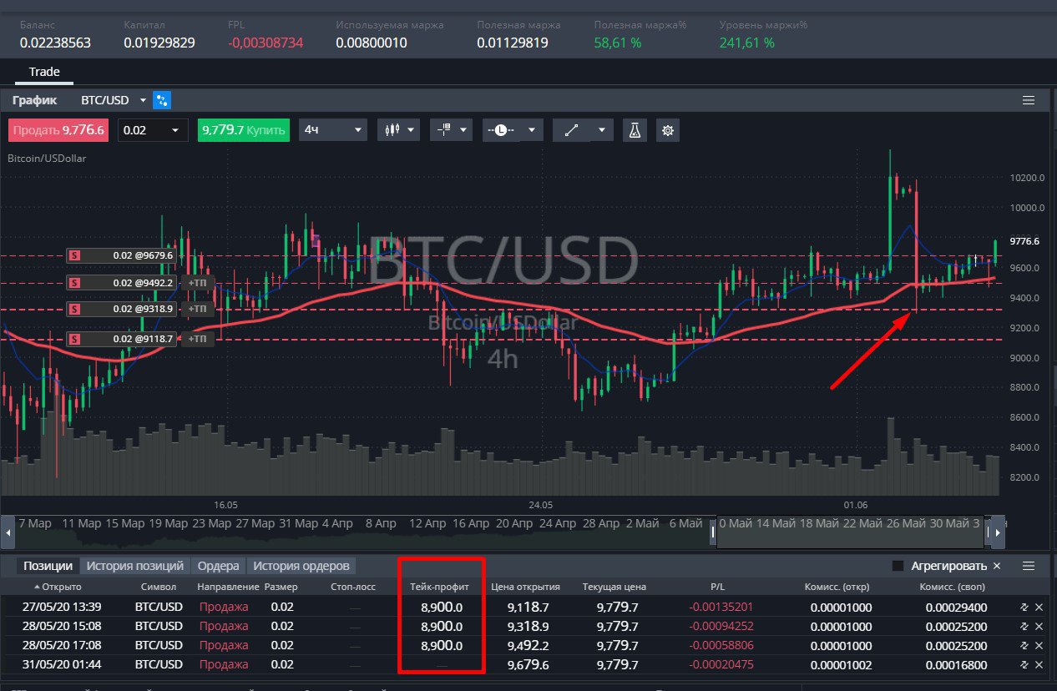The height and width of the screenshot is (691, 1057).
Task: Click the blue link-symbol icon beside BTC/USD
Action: (162, 100)
